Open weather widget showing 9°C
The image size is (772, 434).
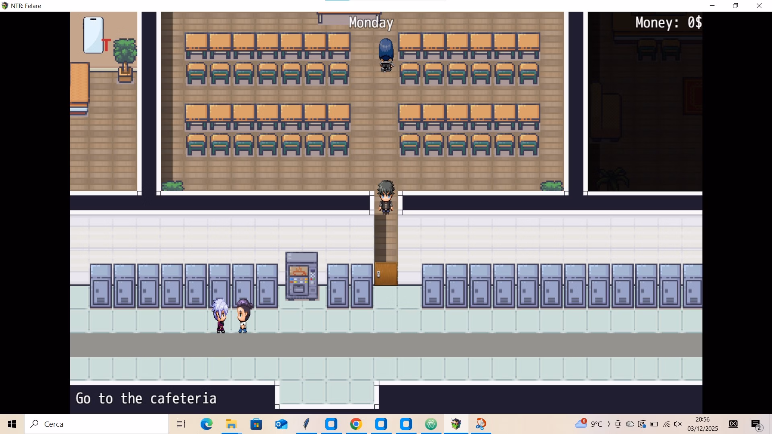[x=589, y=424]
